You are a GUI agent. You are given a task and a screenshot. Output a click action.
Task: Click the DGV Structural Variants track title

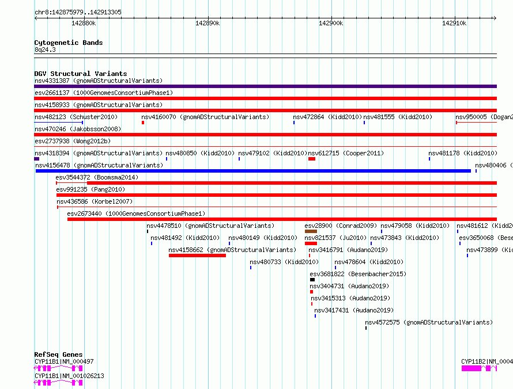pos(81,74)
